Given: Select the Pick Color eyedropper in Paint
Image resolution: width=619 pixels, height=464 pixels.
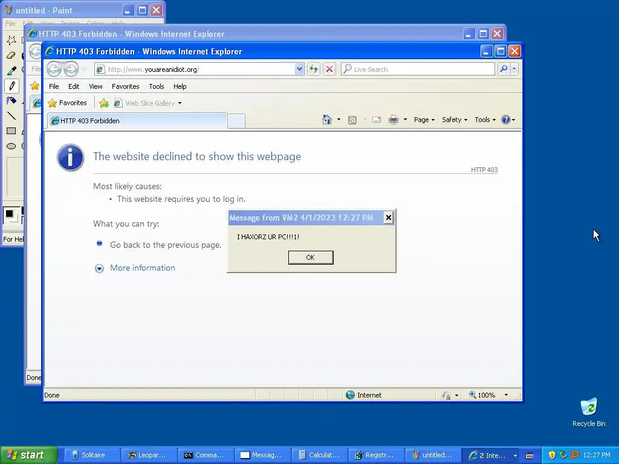Looking at the screenshot, I should tap(11, 71).
